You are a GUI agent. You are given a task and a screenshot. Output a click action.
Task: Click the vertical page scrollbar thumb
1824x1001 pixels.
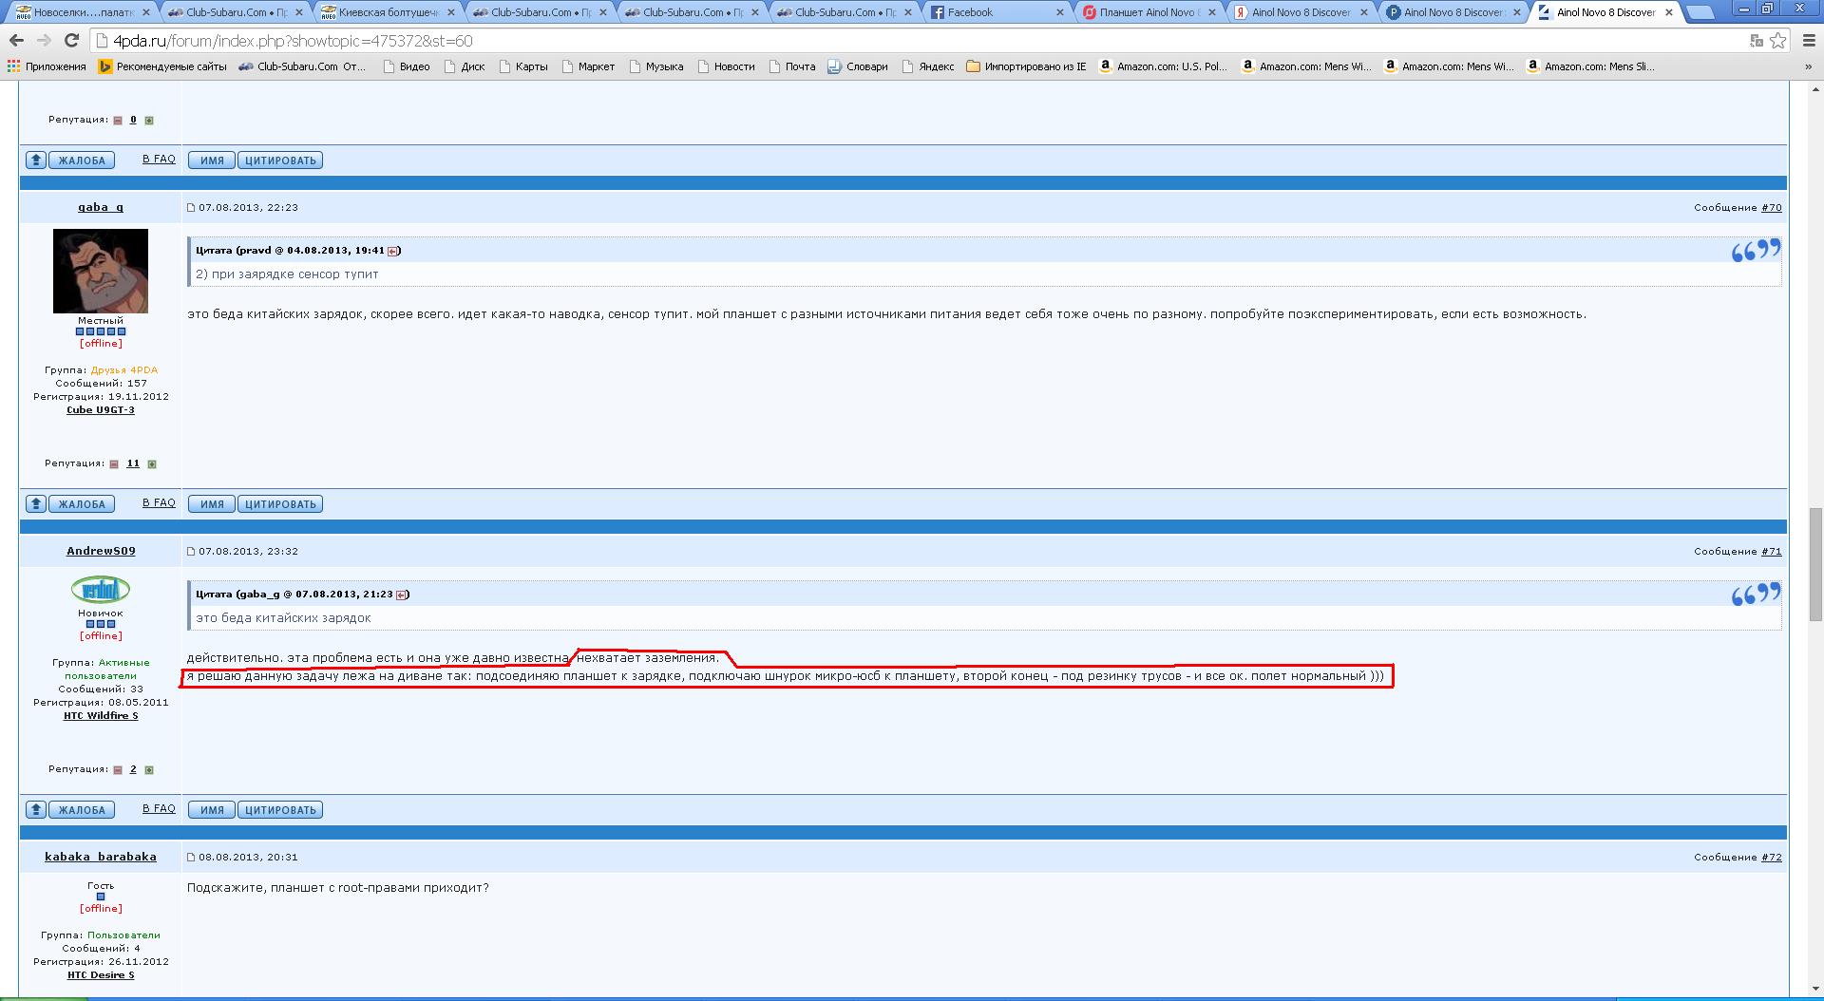1815,565
